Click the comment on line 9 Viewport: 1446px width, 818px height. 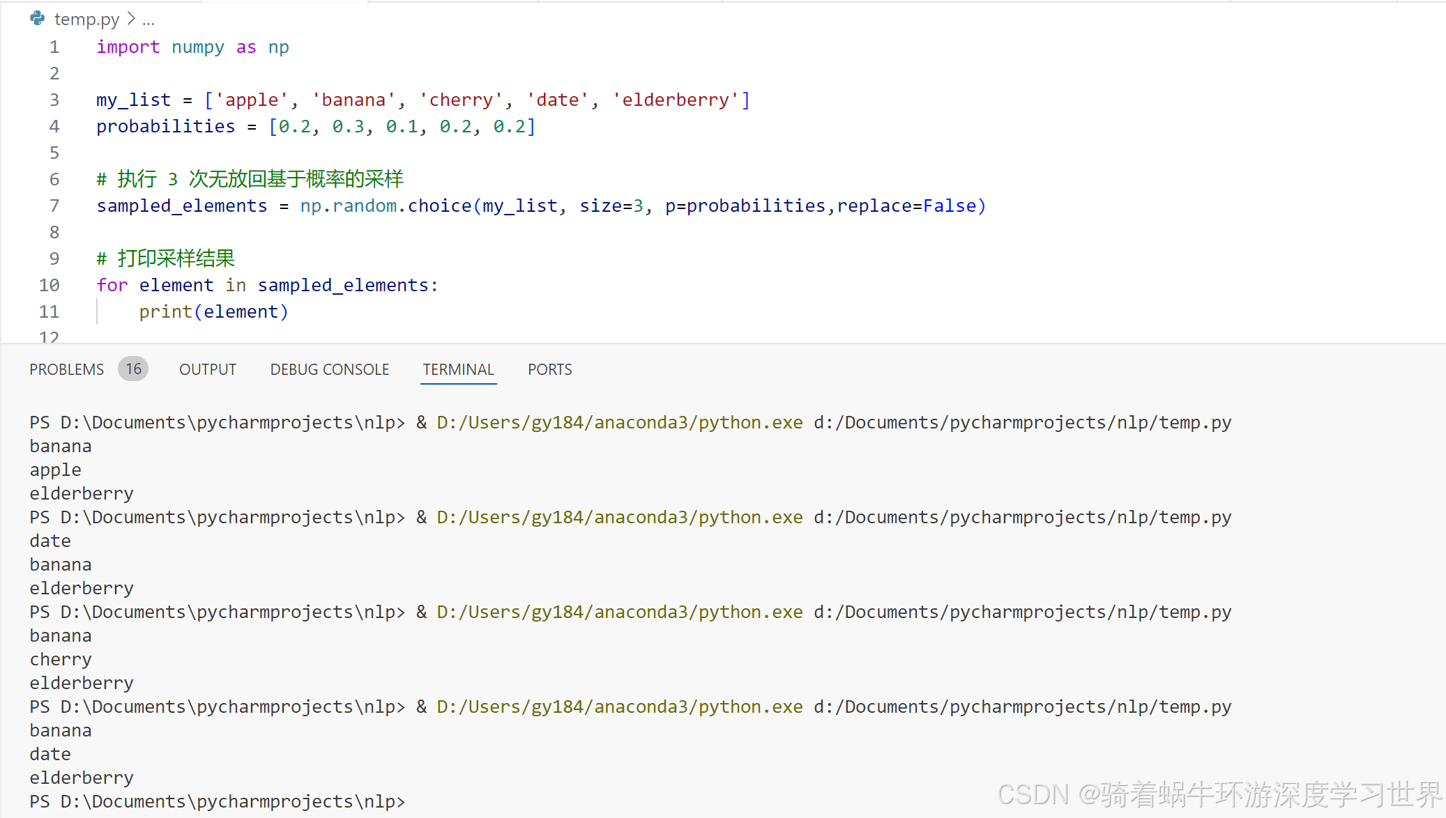tap(166, 258)
